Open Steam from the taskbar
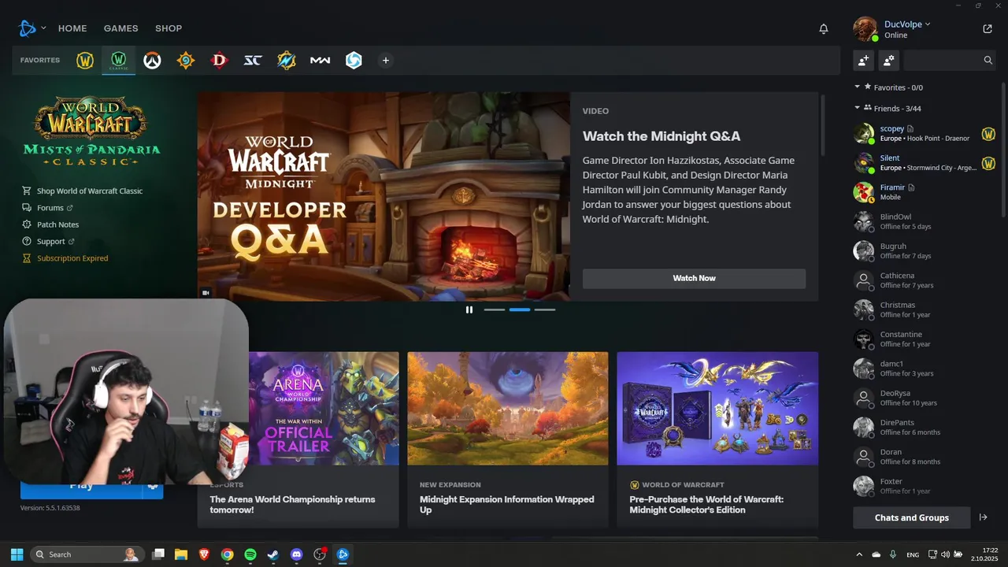The image size is (1008, 567). coord(273,554)
